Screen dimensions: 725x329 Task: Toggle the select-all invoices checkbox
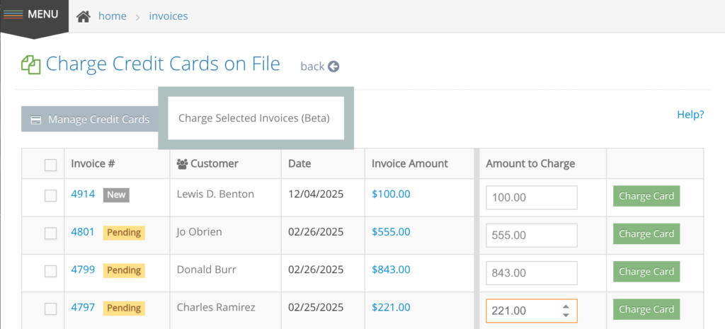click(50, 165)
